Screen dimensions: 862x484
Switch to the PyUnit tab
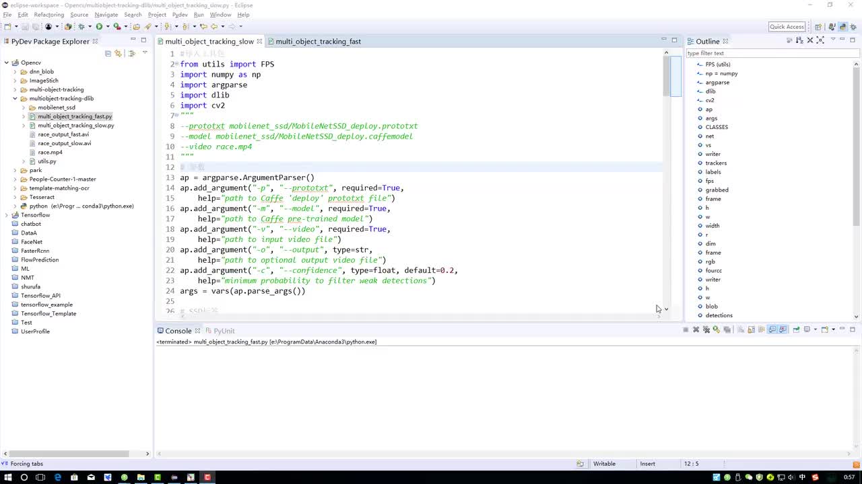(x=220, y=331)
